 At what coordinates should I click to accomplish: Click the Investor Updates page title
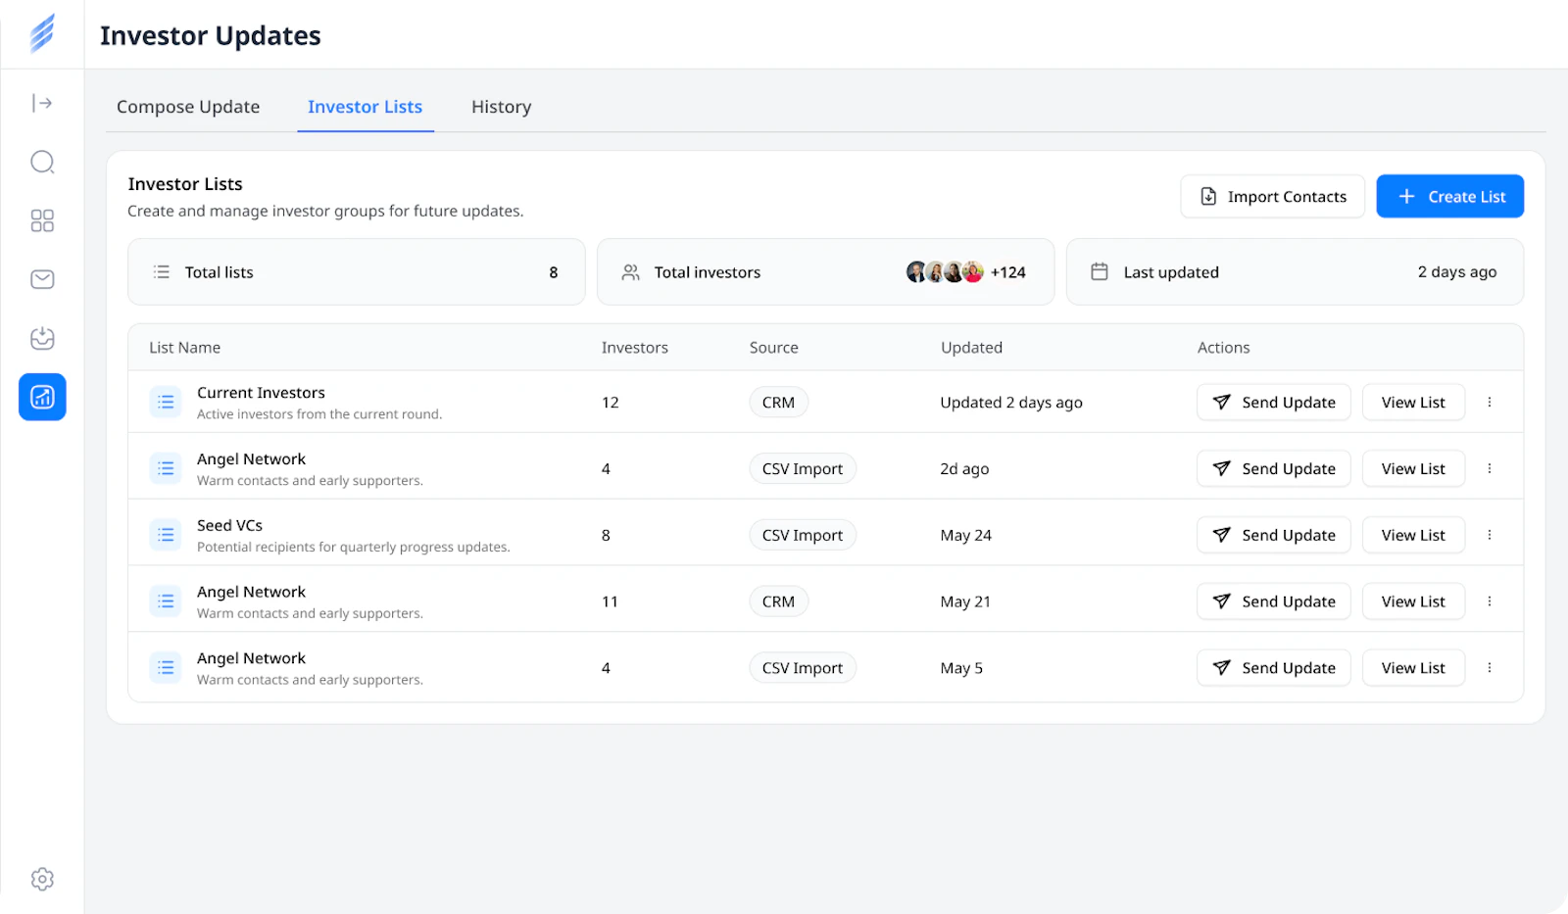click(211, 35)
